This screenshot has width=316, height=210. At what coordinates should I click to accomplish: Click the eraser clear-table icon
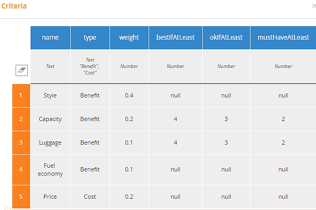pyautogui.click(x=21, y=70)
